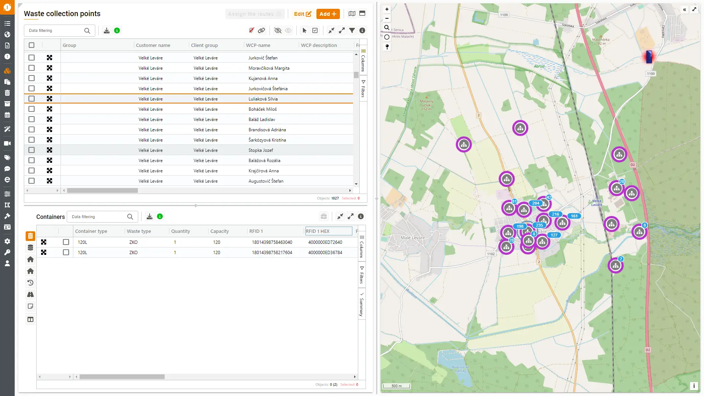The image size is (704, 396).
Task: Click the map view icon next to Add
Action: click(x=352, y=14)
